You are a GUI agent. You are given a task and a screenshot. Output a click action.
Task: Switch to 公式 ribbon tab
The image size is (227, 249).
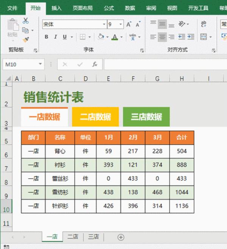[109, 8]
